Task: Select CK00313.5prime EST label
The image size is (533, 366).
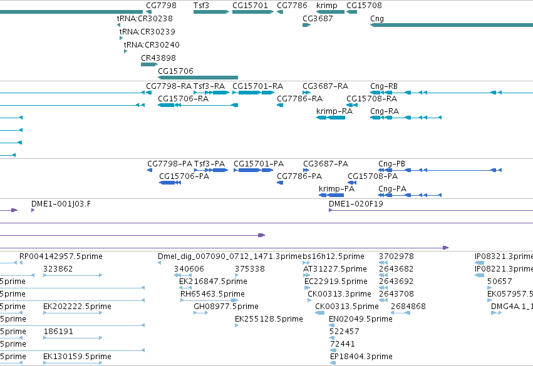Action: click(x=347, y=307)
